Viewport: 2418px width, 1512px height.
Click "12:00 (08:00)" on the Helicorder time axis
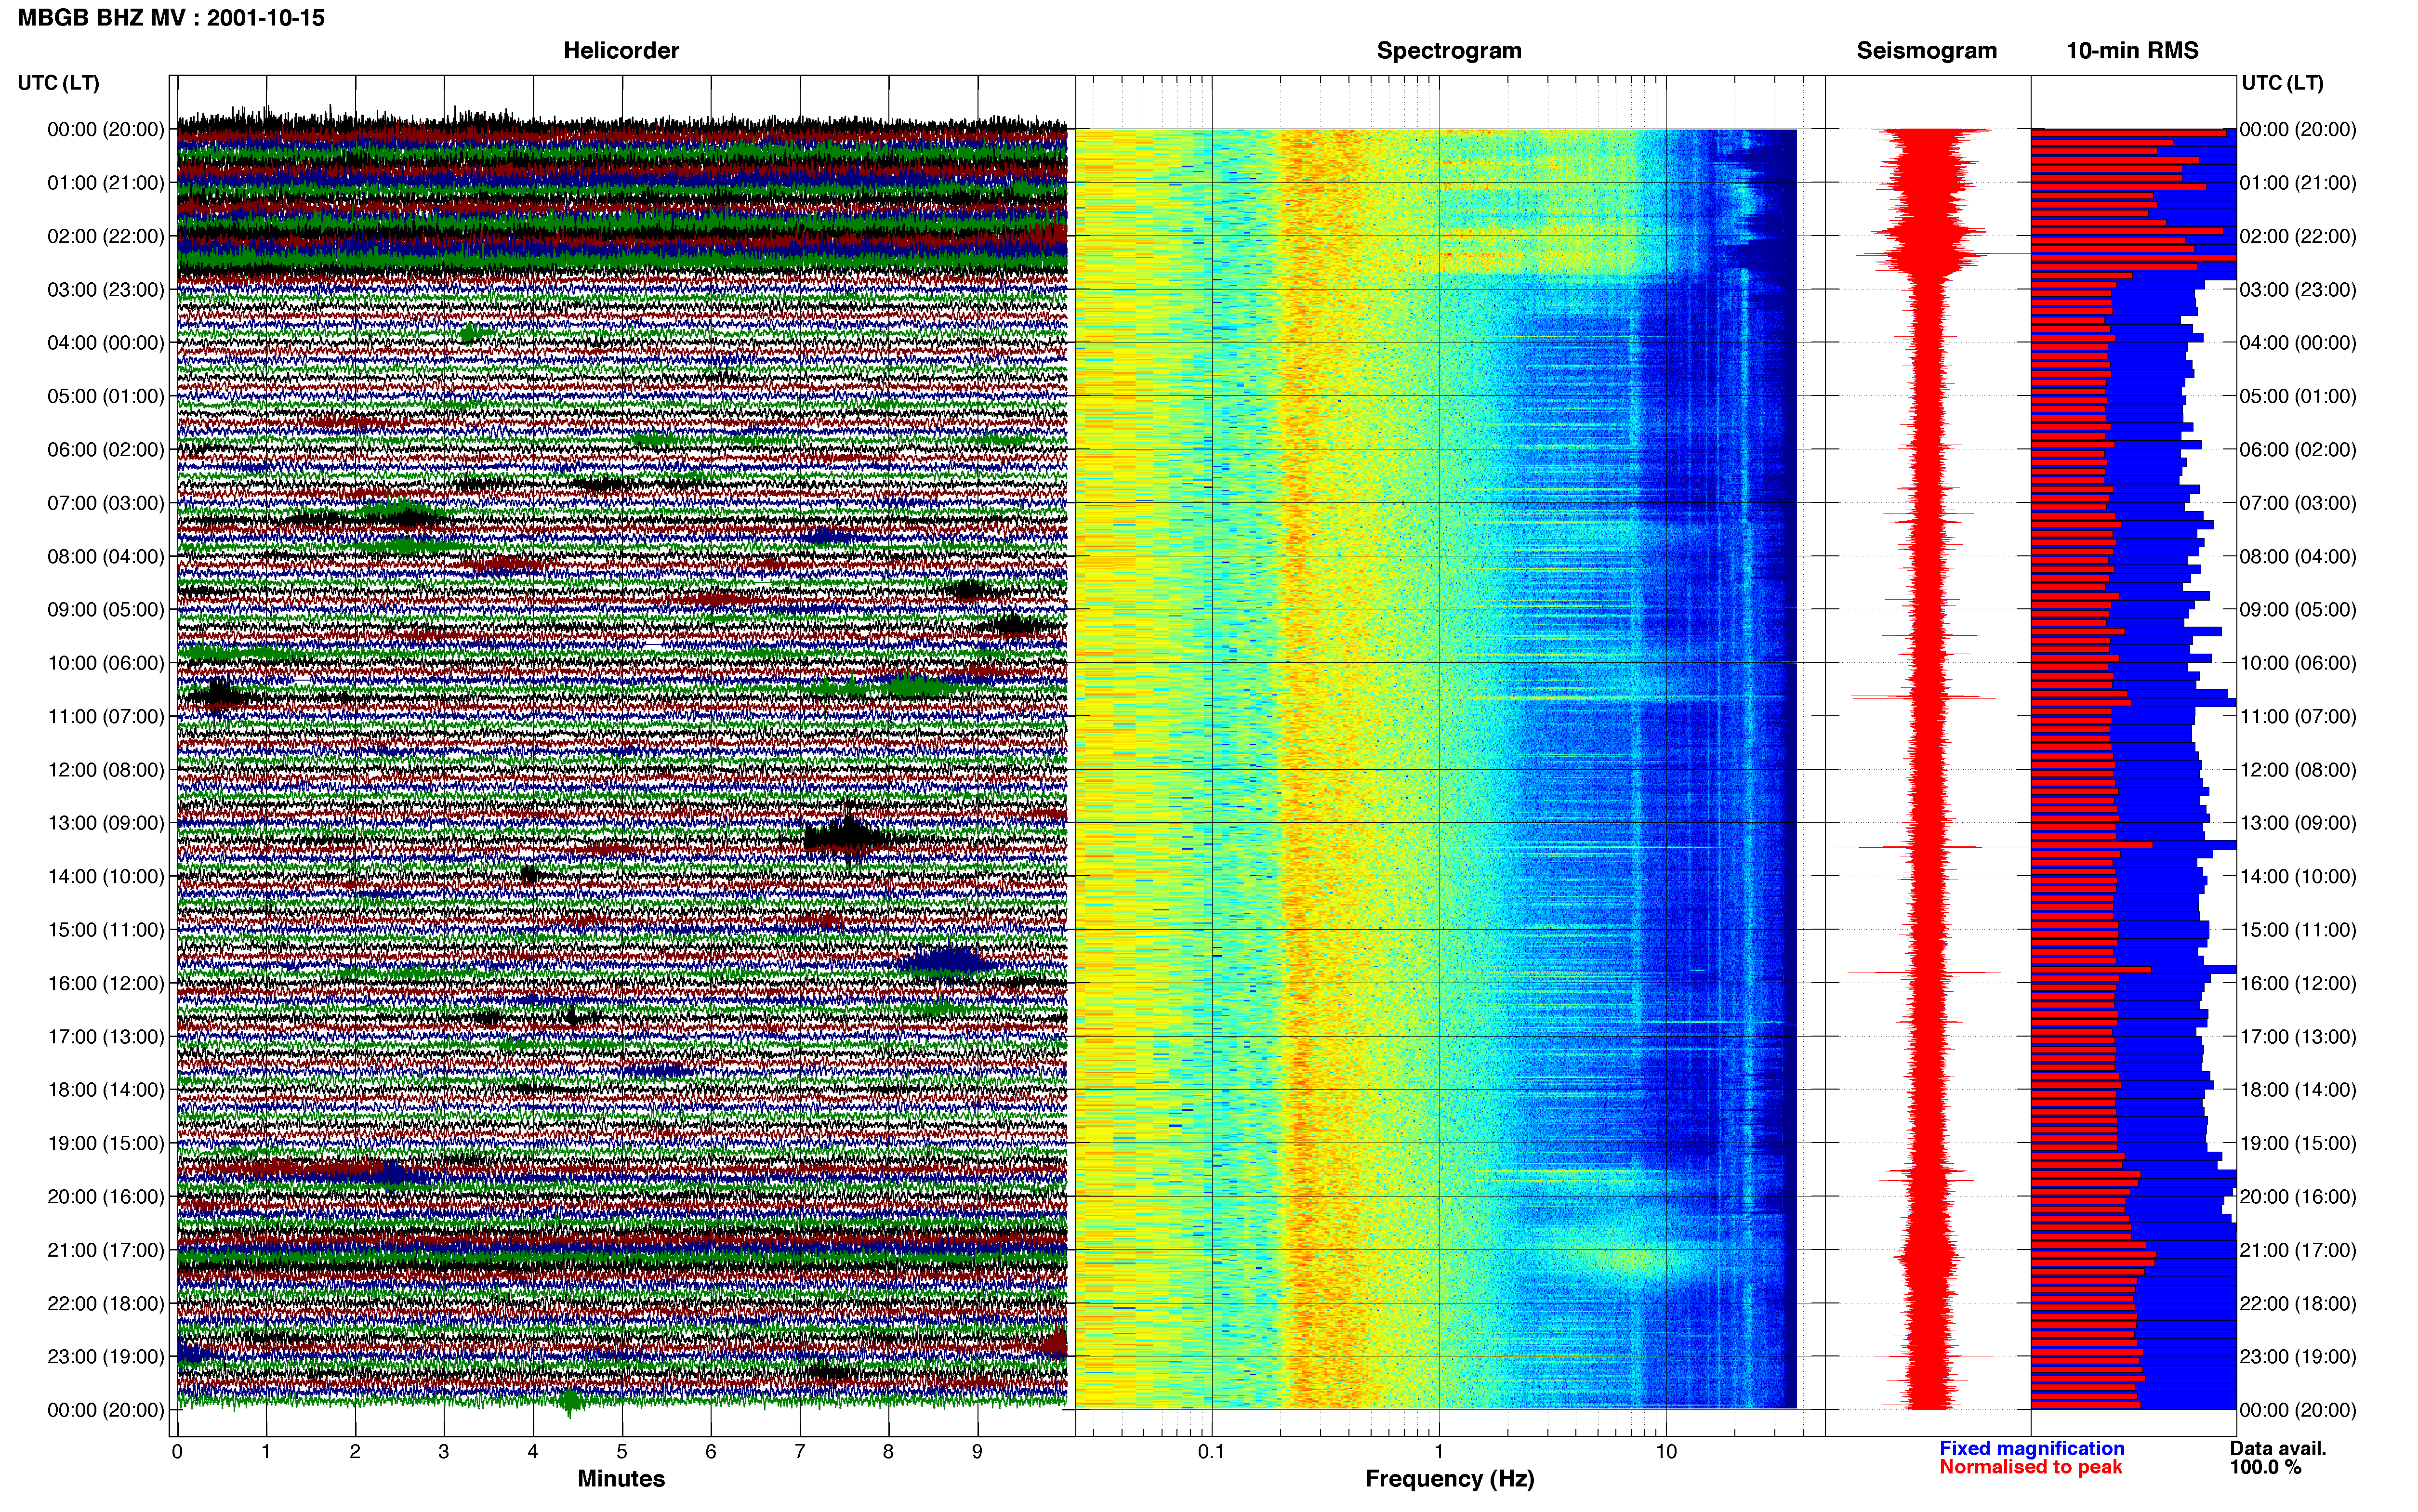(x=105, y=770)
